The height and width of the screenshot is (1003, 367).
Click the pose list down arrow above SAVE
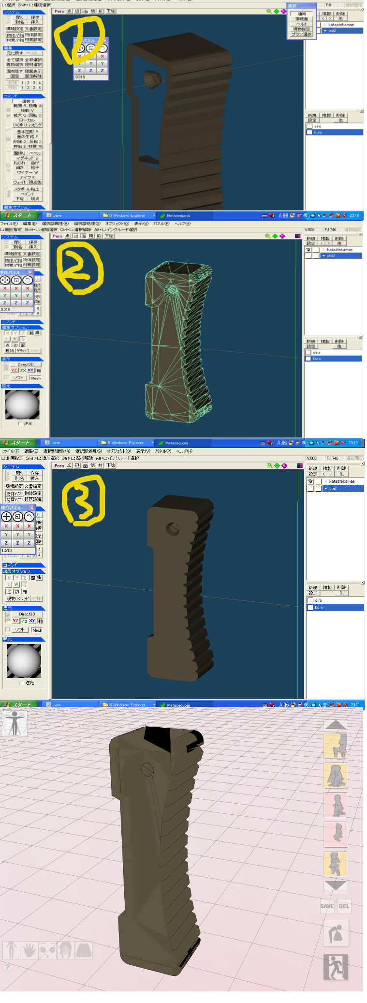[x=336, y=885]
